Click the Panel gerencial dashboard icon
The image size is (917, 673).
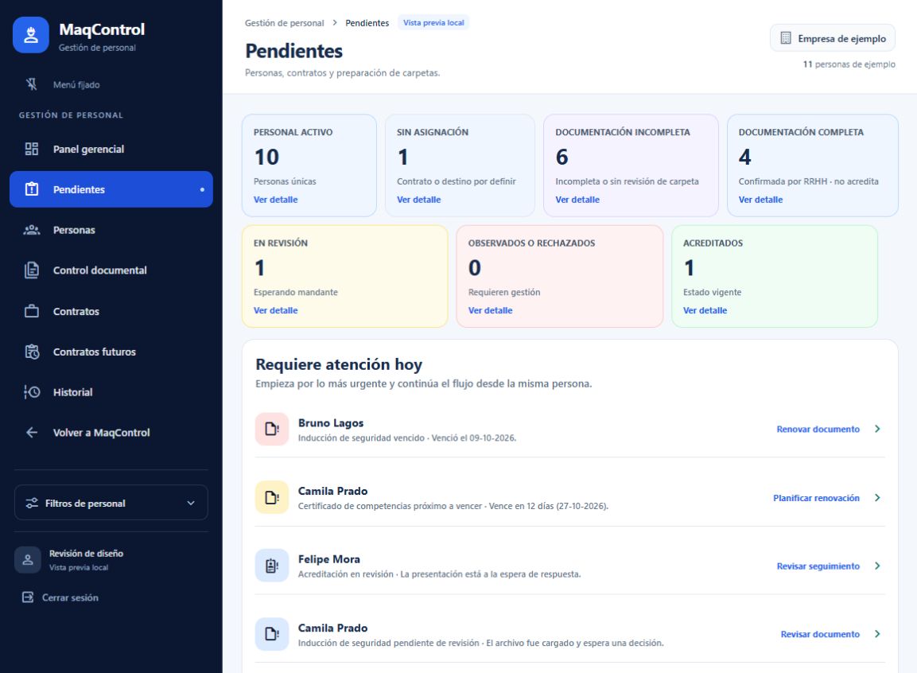point(32,149)
